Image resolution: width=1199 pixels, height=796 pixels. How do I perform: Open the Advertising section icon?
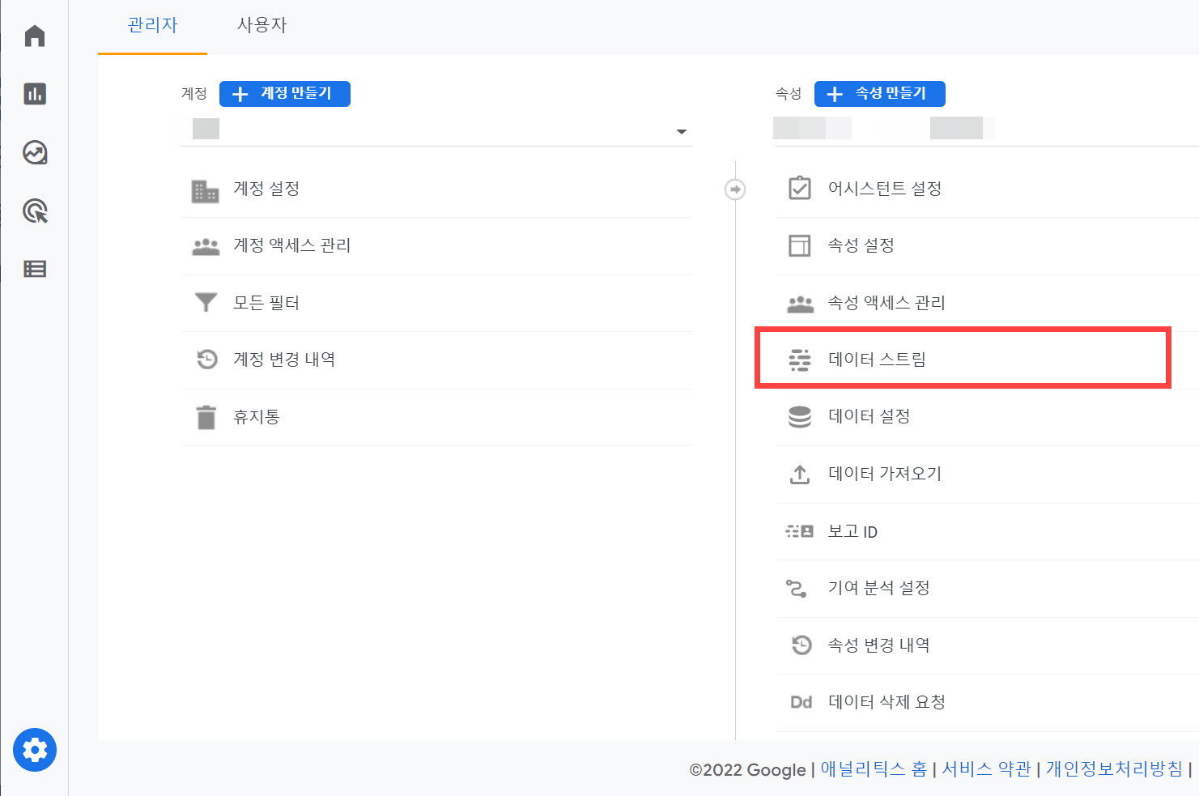point(34,211)
